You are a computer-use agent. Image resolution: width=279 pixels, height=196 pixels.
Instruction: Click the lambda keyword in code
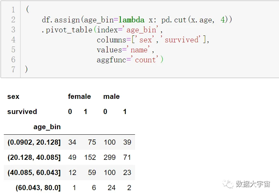(131, 20)
